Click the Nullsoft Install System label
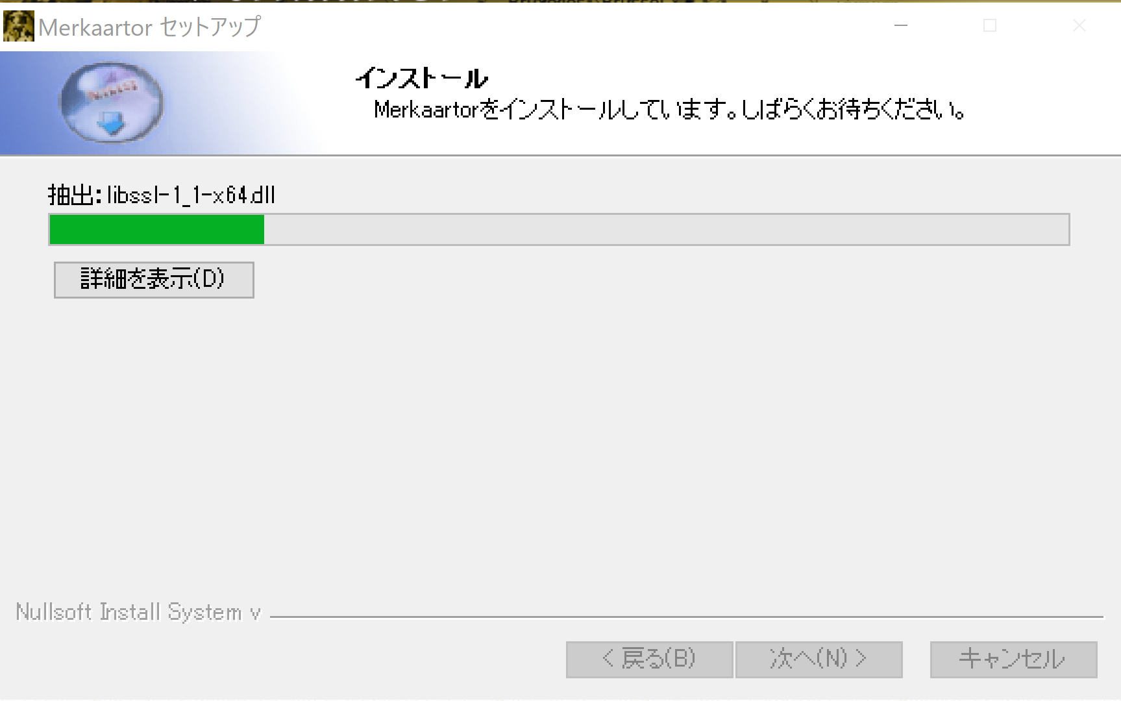The image size is (1121, 701). 138,612
